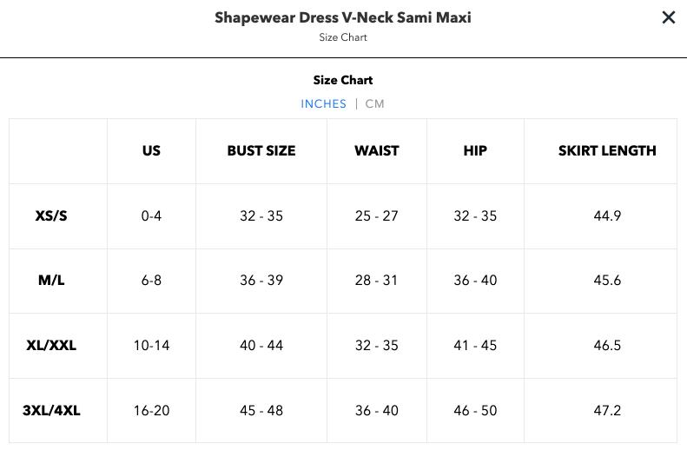Click the US column header
687x457 pixels.
coord(151,150)
